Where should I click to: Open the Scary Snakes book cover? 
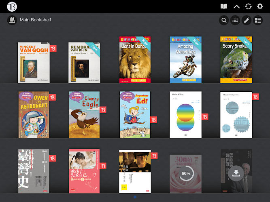[236, 60]
